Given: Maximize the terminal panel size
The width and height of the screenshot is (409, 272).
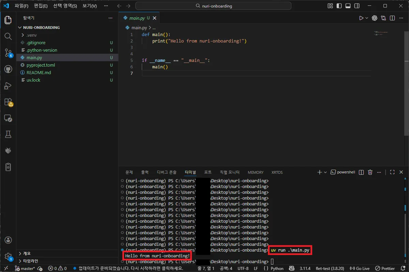Looking at the screenshot, I should pyautogui.click(x=392, y=172).
